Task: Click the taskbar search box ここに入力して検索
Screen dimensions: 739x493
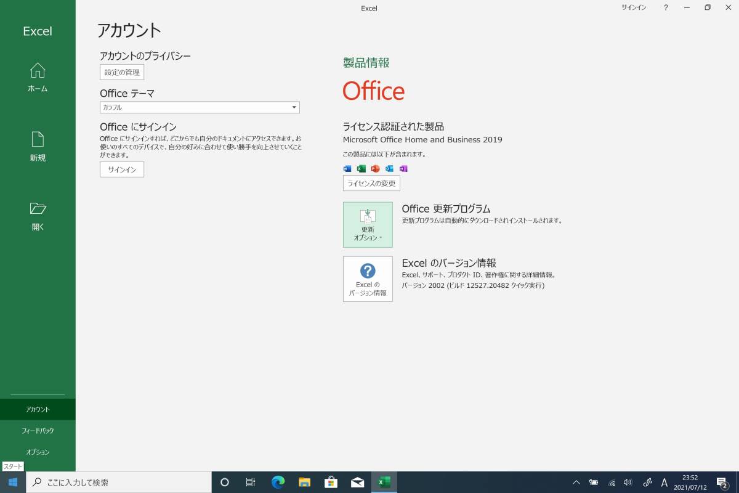Action: [117, 482]
